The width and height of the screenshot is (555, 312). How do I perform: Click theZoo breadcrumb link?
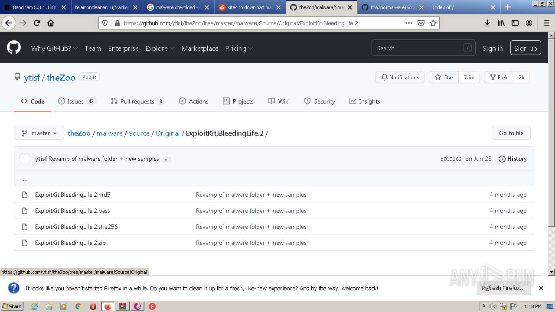point(79,133)
